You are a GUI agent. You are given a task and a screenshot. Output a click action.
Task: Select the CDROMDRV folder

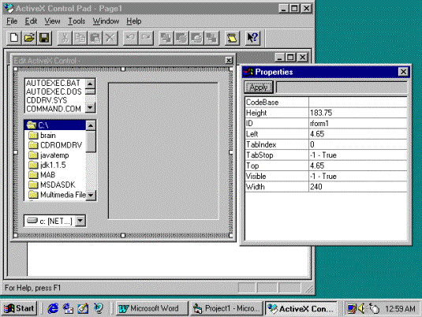pyautogui.click(x=55, y=145)
